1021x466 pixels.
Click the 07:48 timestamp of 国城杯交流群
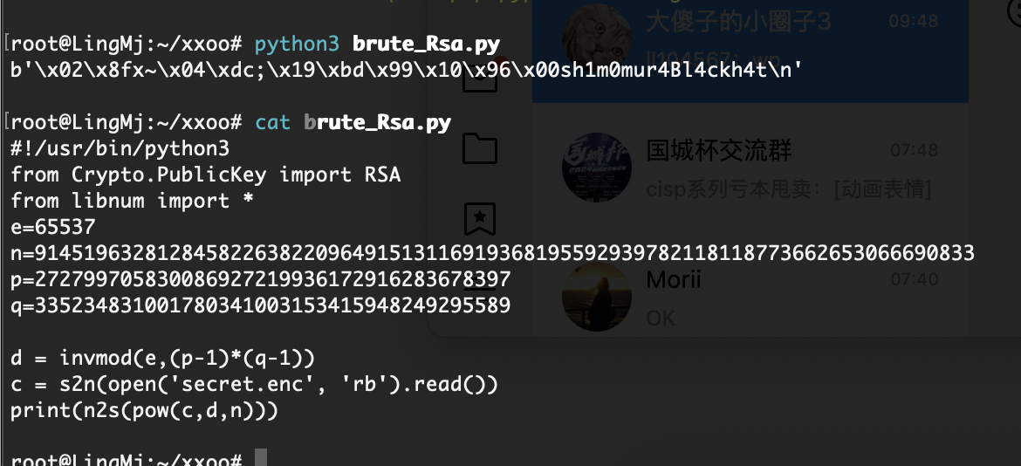pyautogui.click(x=915, y=150)
